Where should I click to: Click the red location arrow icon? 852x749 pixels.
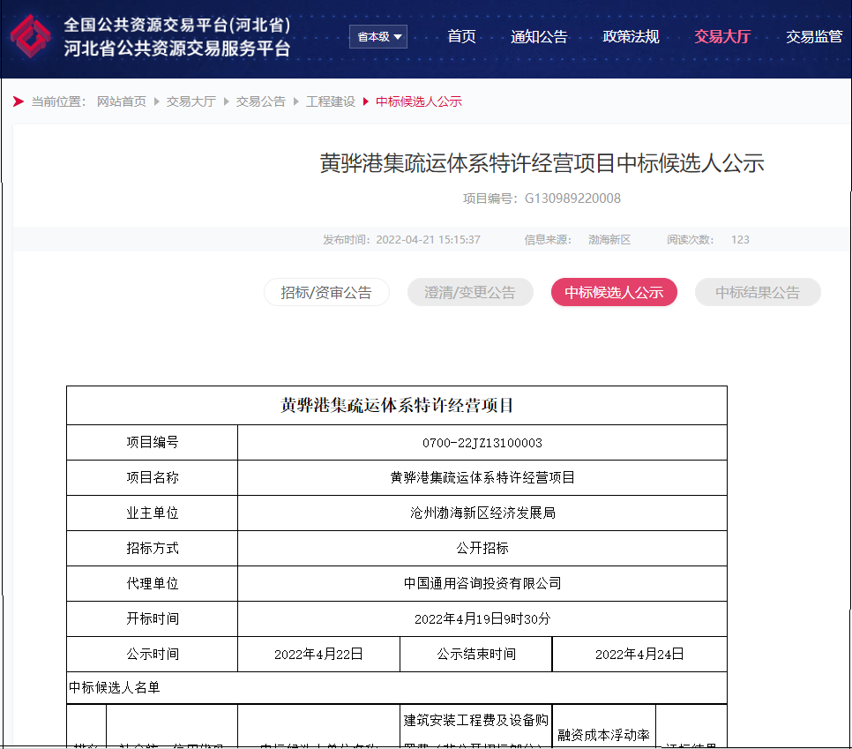19,101
